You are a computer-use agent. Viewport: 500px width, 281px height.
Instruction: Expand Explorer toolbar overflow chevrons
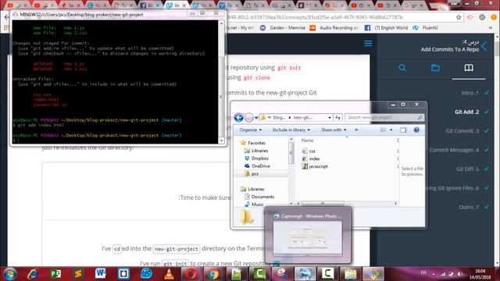point(356,130)
